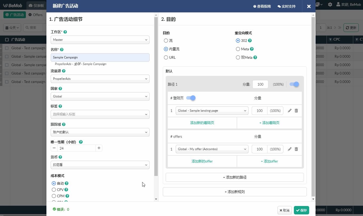Select 自动 cost mode

click(x=54, y=183)
